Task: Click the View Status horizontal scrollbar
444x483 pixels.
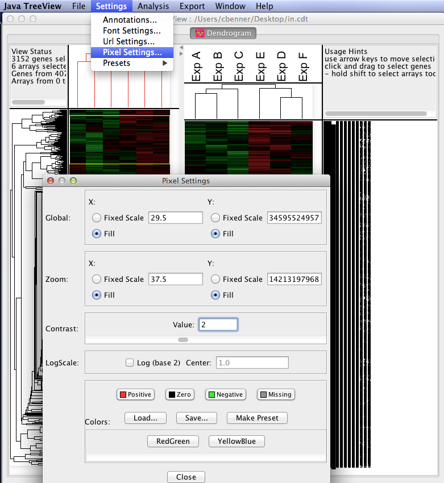Action: (28, 102)
